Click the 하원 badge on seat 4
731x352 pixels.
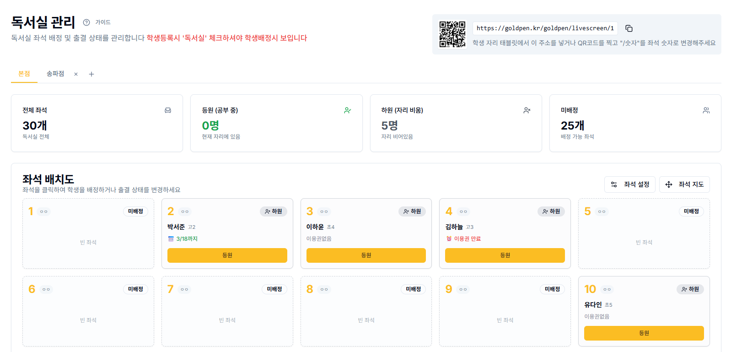[x=551, y=211]
